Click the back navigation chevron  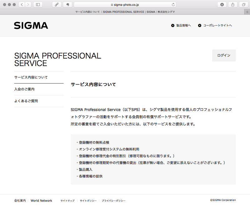pos(22,4)
